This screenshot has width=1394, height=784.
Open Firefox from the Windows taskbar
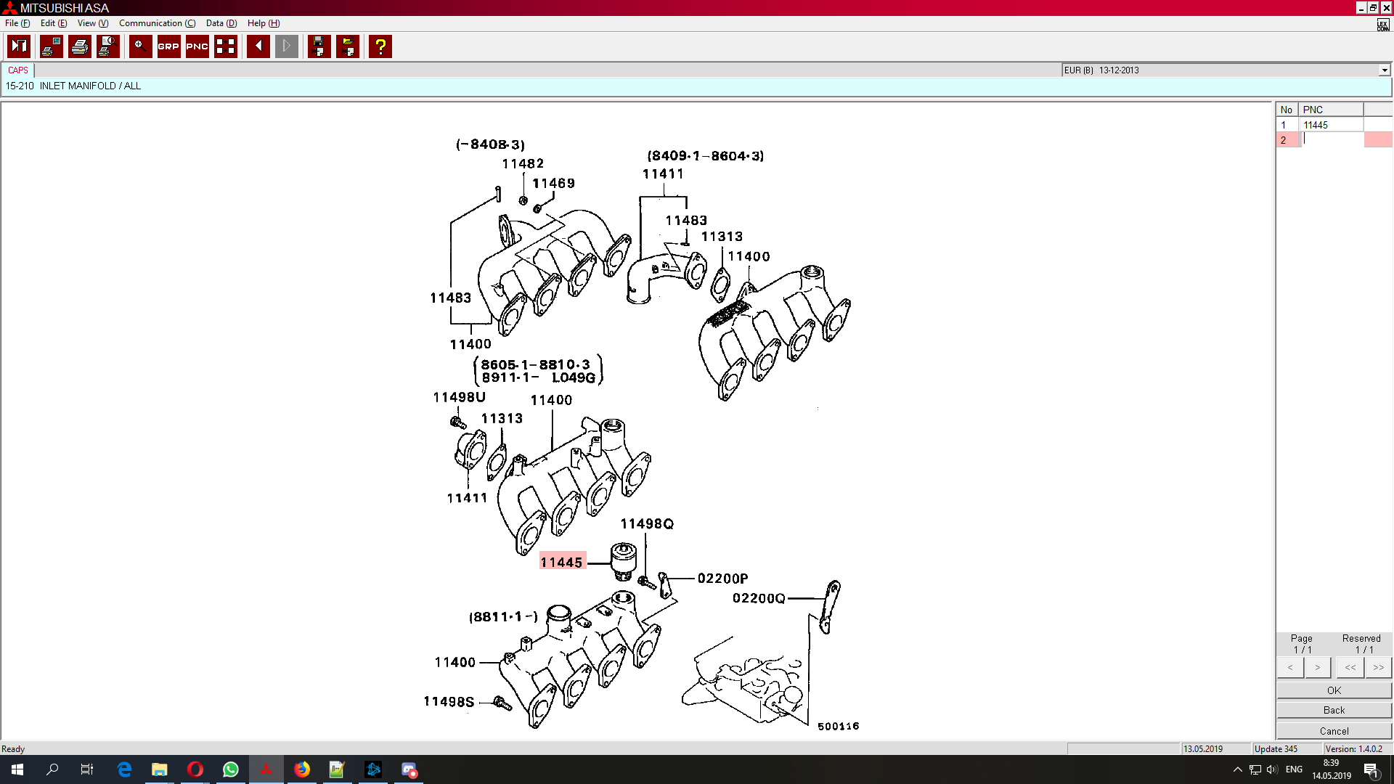(301, 769)
